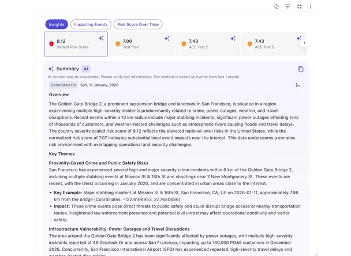The height and width of the screenshot is (256, 351).
Task: Show next risk cards with right chevron
Action: pyautogui.click(x=304, y=43)
